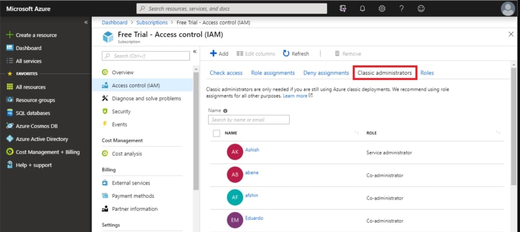
Task: Click the Resource groups cube icon
Action: [10, 100]
